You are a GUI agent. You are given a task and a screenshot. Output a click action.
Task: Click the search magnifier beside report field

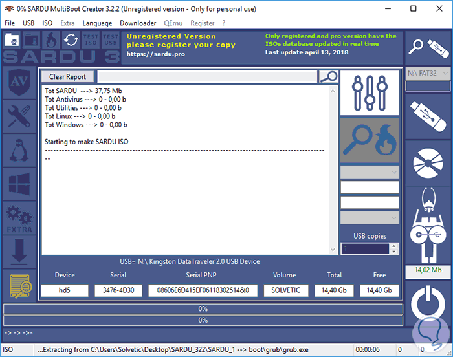pos(329,77)
